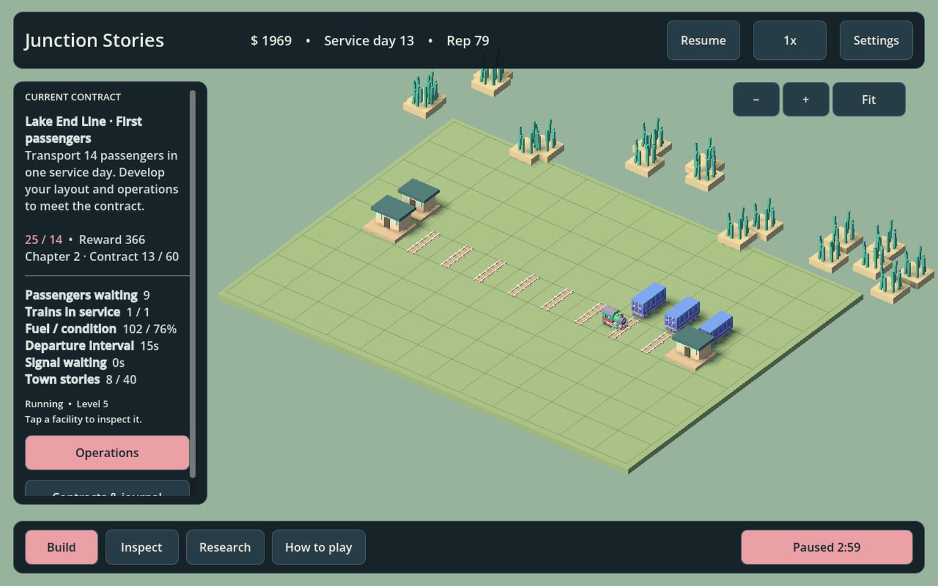
Task: Click the Lake End Line contract title
Action: pyautogui.click(x=84, y=130)
